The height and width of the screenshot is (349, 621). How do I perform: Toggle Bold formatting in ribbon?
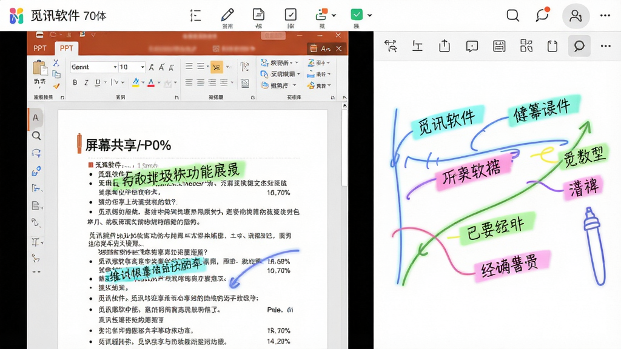(75, 82)
